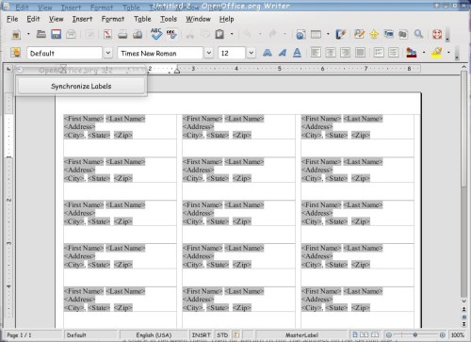Screen dimensions: 471x342
Task: Run the Spelling and Grammar check icon
Action: click(x=156, y=34)
